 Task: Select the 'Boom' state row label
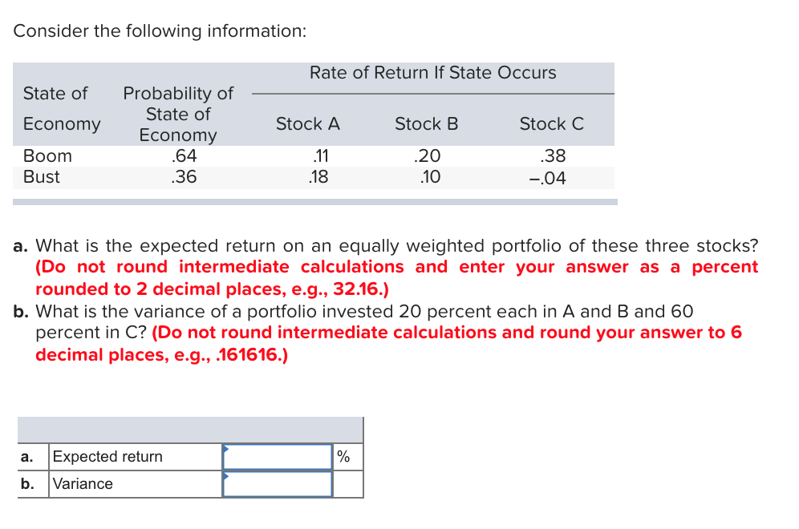click(x=47, y=155)
